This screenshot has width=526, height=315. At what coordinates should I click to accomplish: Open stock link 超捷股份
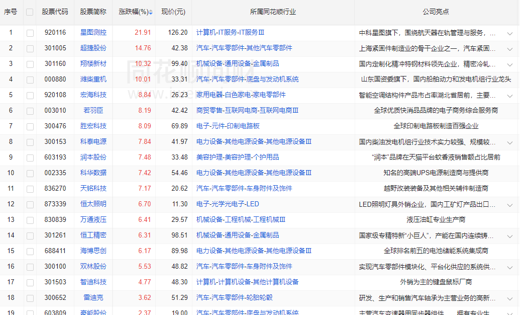[93, 48]
